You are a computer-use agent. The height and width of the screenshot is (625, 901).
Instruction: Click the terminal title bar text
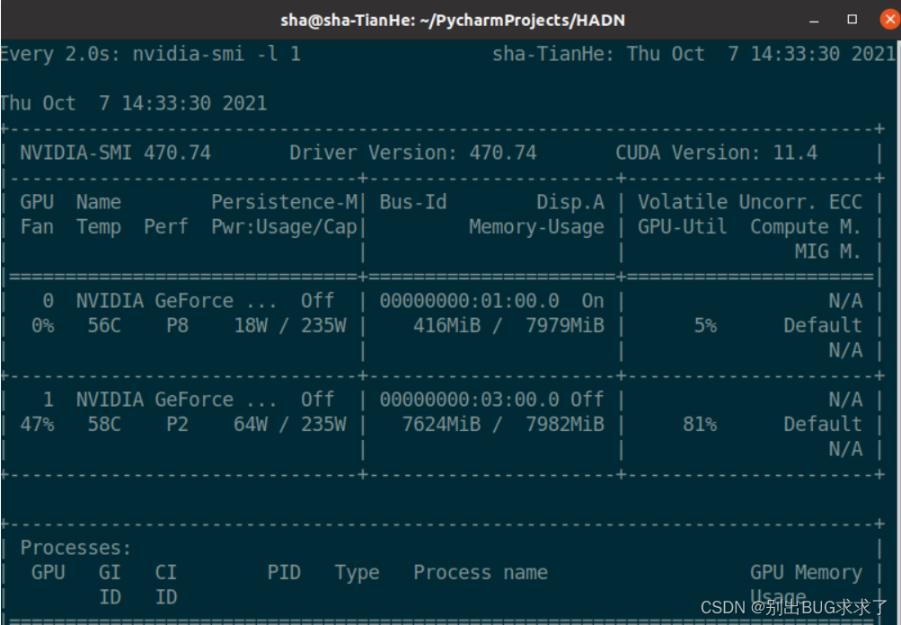[x=452, y=20]
